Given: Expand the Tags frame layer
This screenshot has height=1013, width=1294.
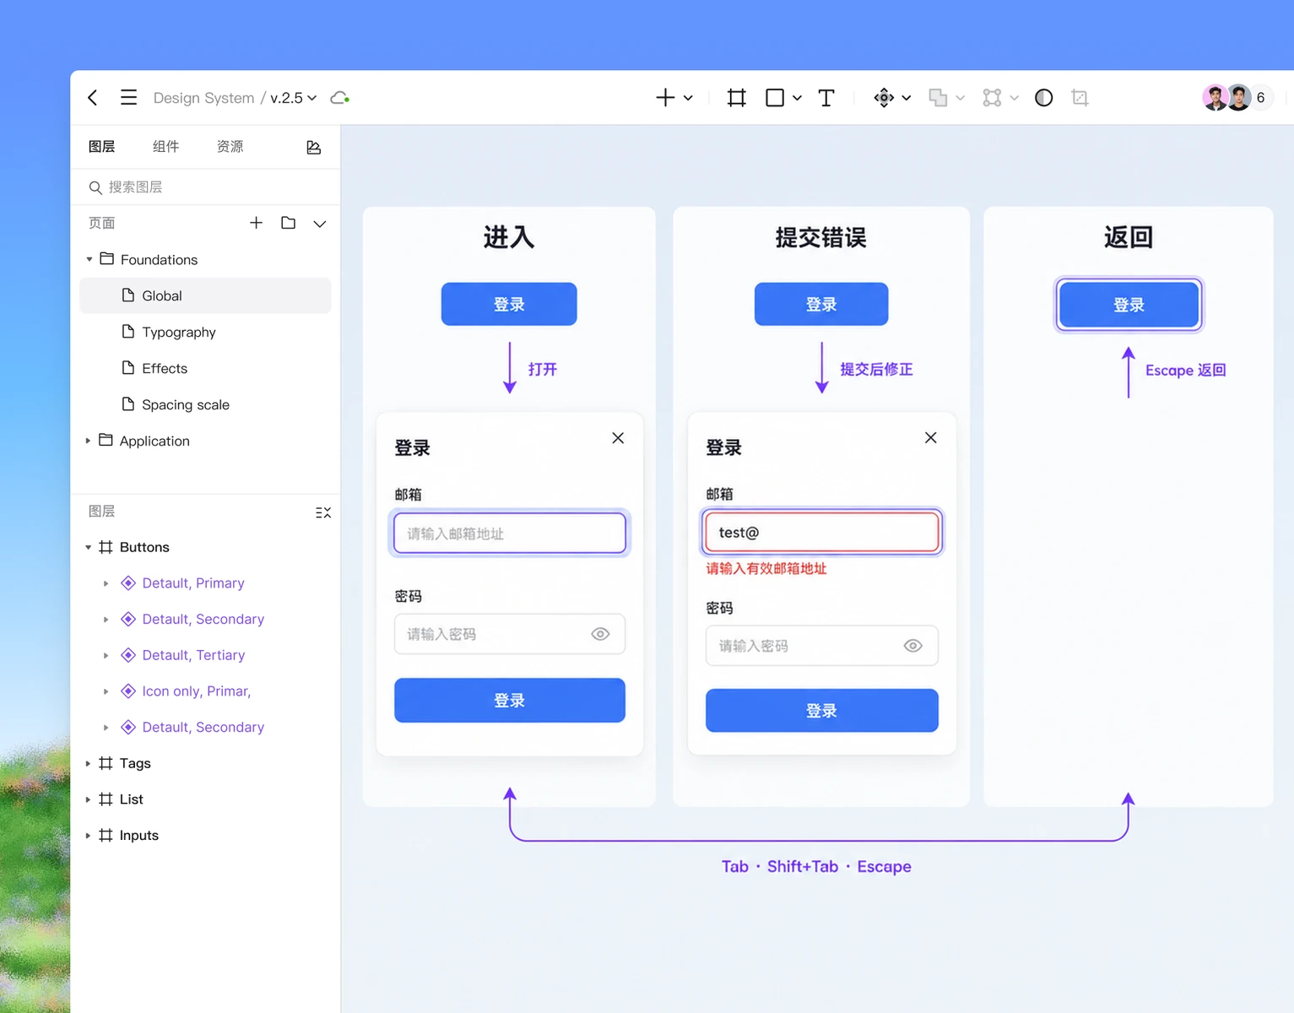Looking at the screenshot, I should pos(88,763).
